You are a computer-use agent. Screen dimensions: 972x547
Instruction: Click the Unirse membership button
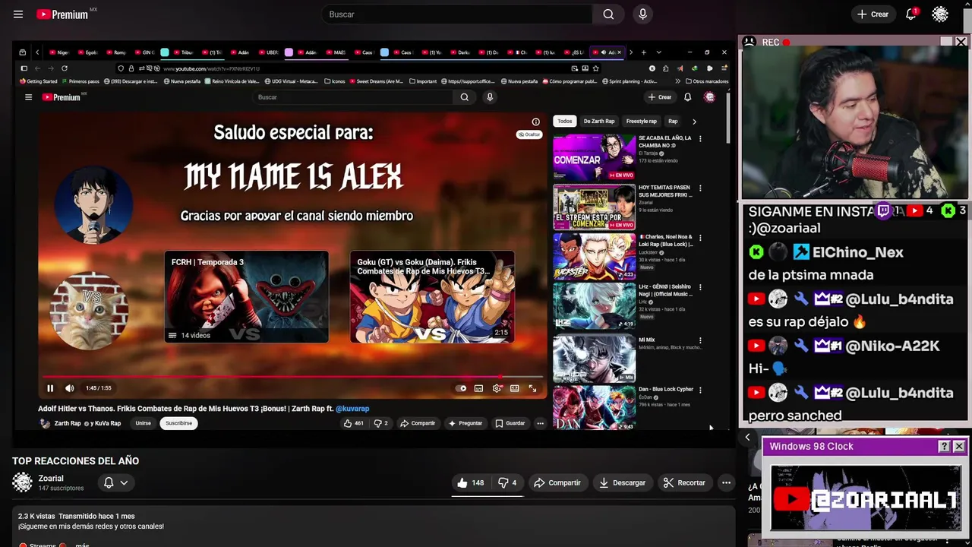[143, 423]
